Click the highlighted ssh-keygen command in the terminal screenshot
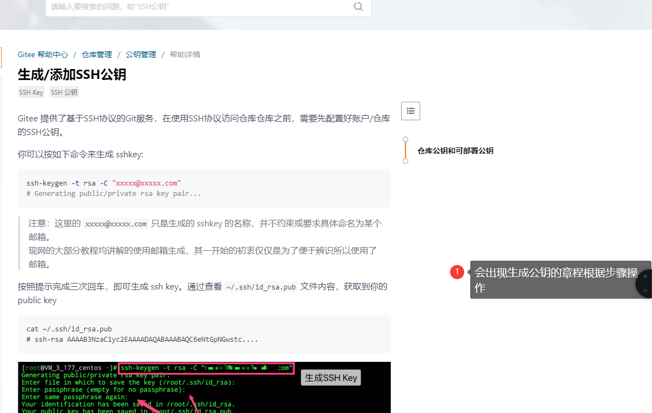Viewport: 652px width, 413px height. coord(206,368)
